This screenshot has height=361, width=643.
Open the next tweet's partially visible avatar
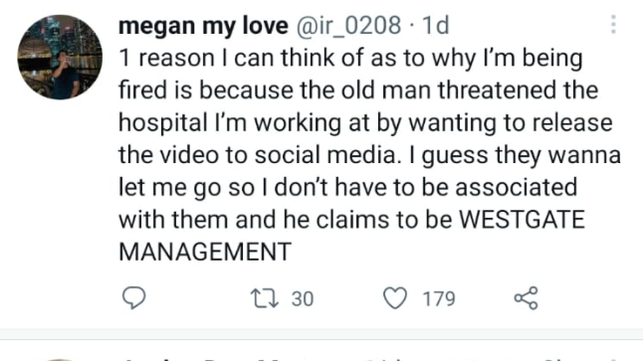(60, 360)
